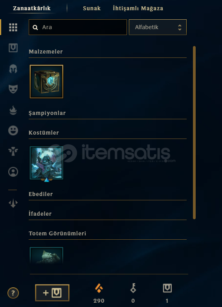The image size is (222, 307).
Task: Filter loot by champions helmet icon
Action: pos(13,69)
